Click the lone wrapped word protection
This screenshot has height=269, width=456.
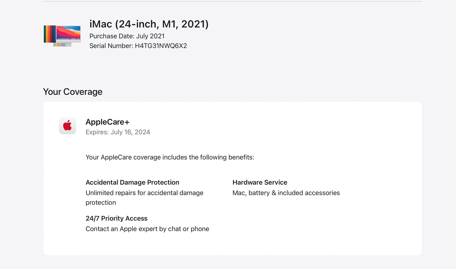(x=101, y=203)
